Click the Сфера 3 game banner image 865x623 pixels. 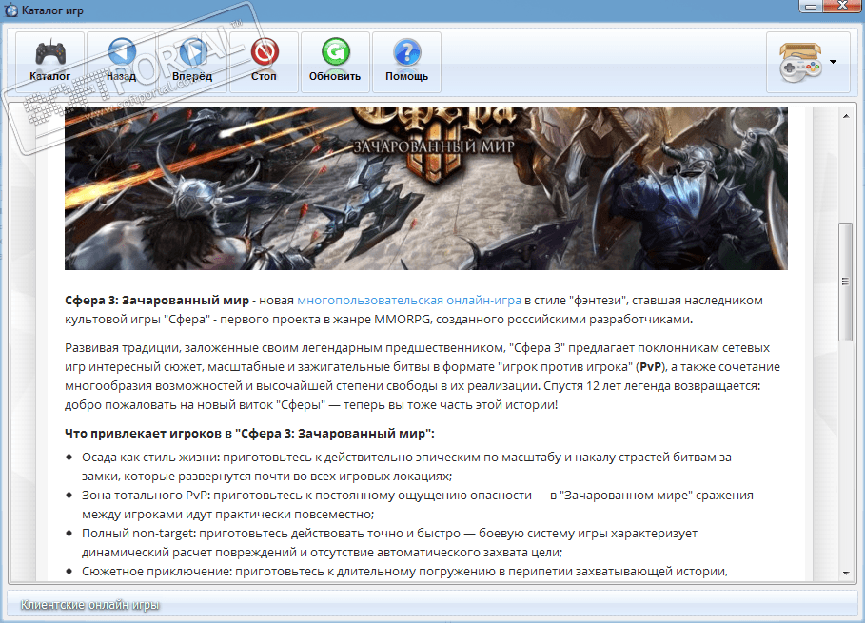click(x=426, y=188)
